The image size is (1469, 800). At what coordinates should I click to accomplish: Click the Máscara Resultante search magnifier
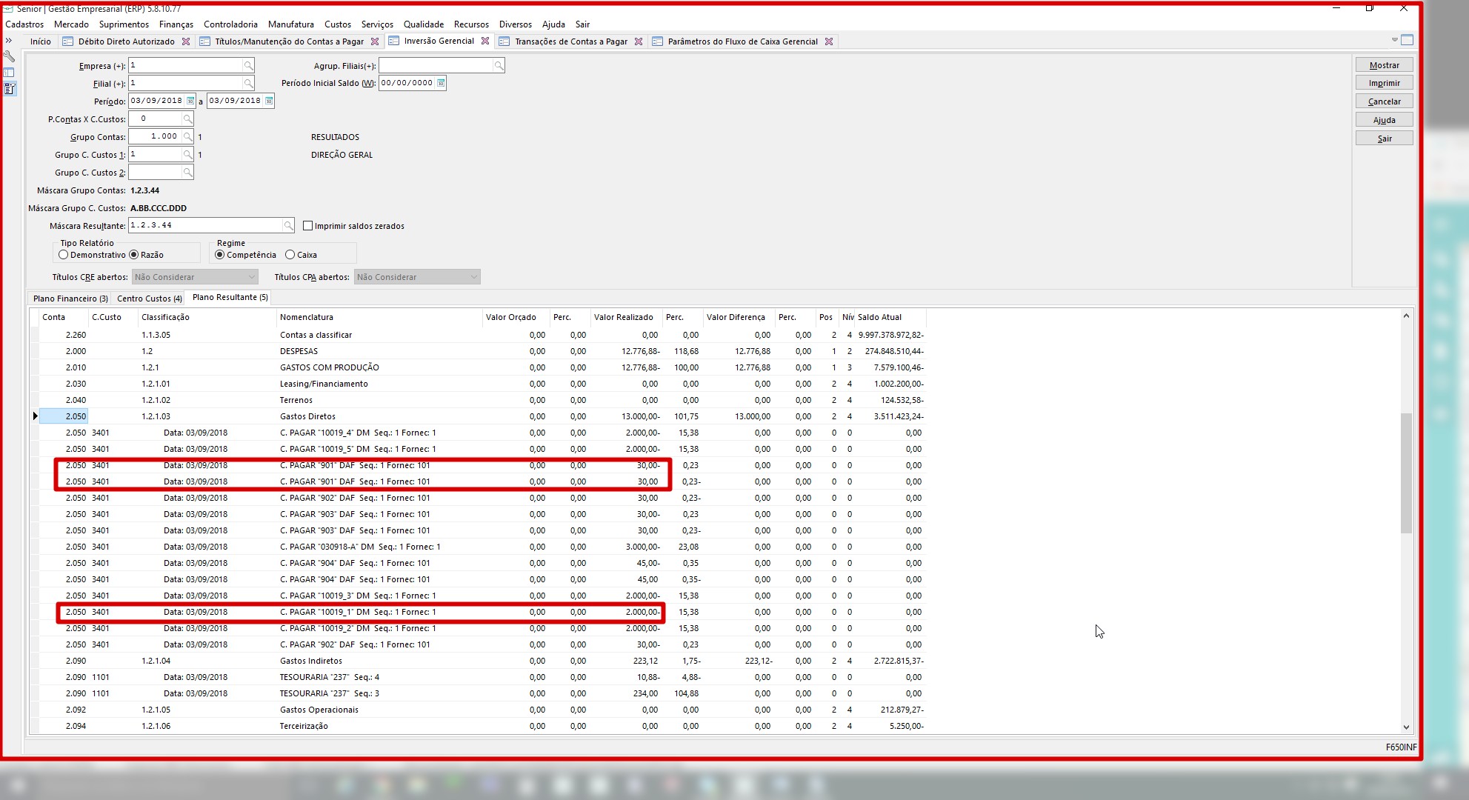[x=288, y=225]
